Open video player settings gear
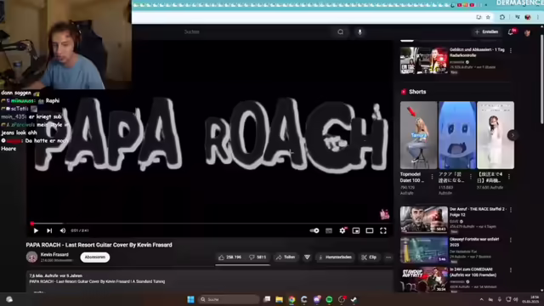 pos(343,230)
